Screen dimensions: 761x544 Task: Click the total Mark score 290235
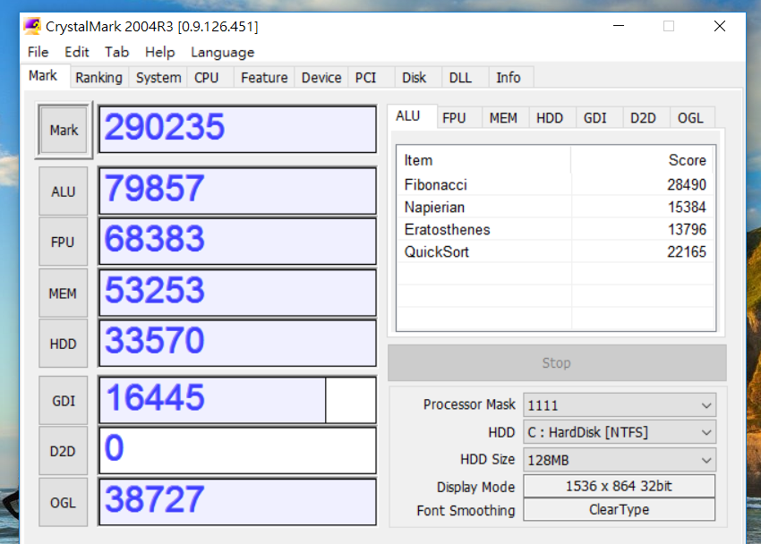(237, 129)
